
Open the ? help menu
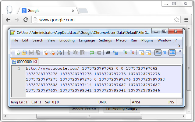(176, 40)
